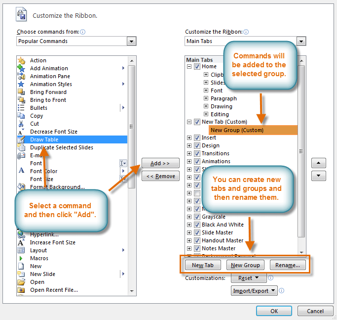The height and width of the screenshot is (320, 337).
Task: Click the Bring Forward icon
Action: (x=21, y=92)
